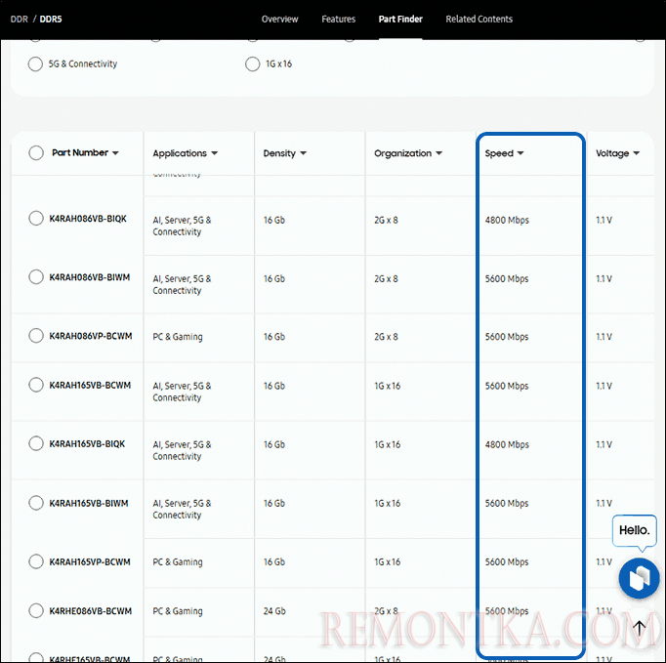Select part K4RAH086VP-BCWM checkbox

point(36,335)
